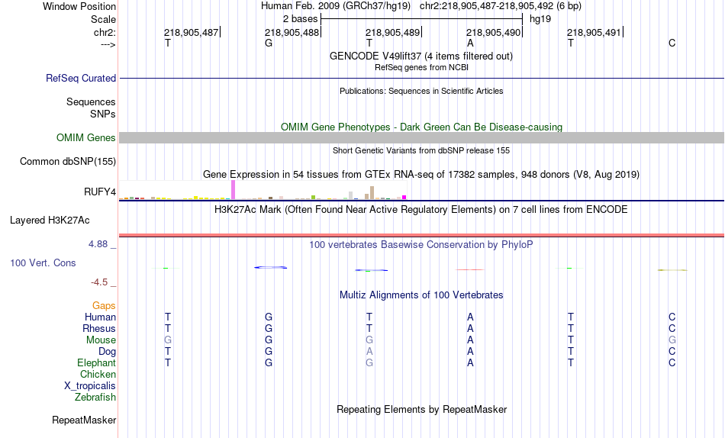Viewport: 725px width, 438px height.
Task: Click the ---> strand direction arrow
Action: [108, 44]
